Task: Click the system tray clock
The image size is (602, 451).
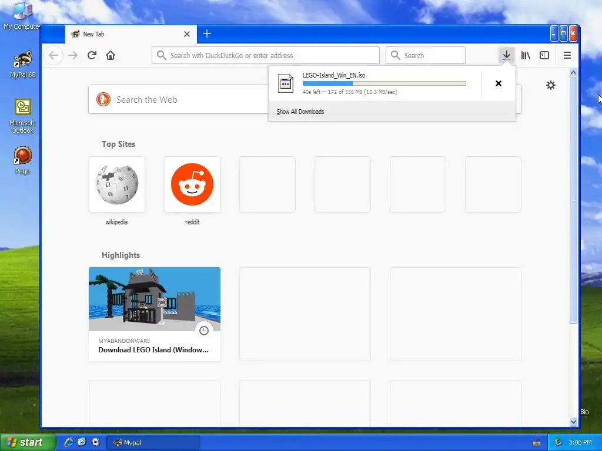Action: tap(580, 442)
